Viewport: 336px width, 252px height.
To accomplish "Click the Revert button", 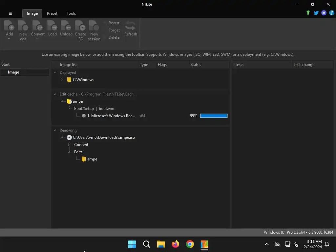I will pyautogui.click(x=114, y=23).
